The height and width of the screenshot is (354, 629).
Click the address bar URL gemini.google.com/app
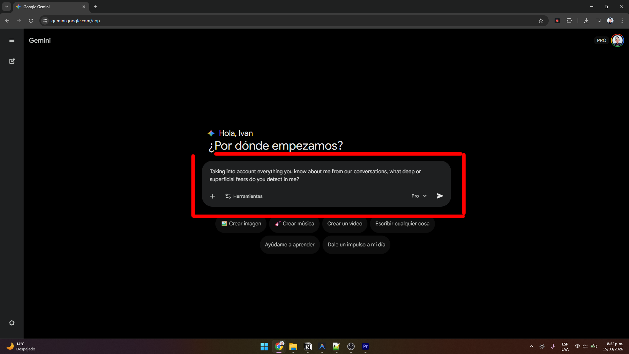coord(75,21)
